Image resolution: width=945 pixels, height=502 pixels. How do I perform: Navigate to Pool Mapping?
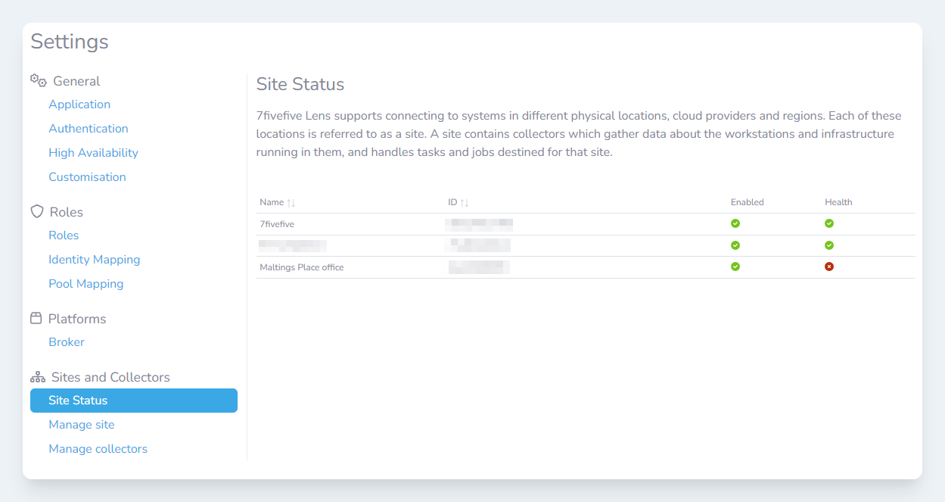click(x=85, y=284)
